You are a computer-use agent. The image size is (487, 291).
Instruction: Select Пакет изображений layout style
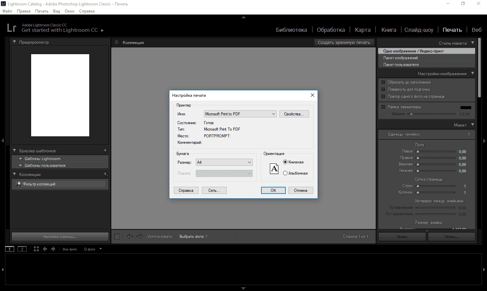pos(426,58)
